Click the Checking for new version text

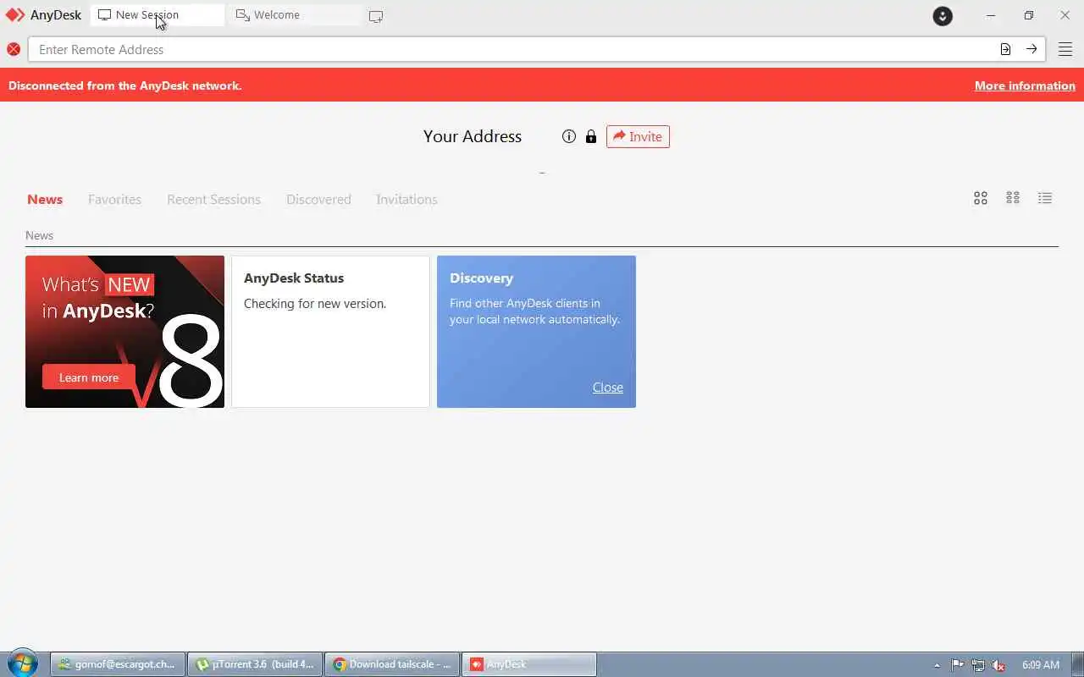click(x=315, y=304)
